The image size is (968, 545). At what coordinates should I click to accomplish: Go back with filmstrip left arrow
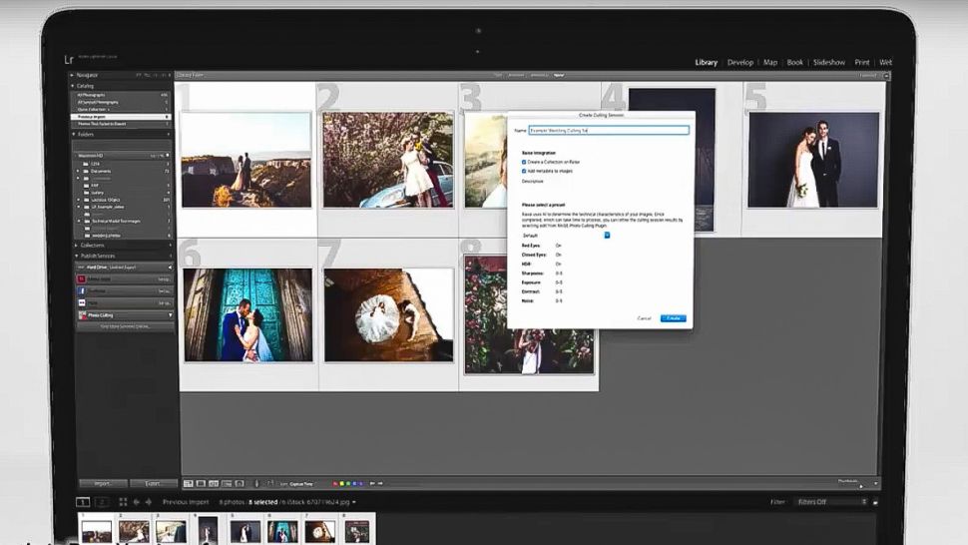(137, 502)
